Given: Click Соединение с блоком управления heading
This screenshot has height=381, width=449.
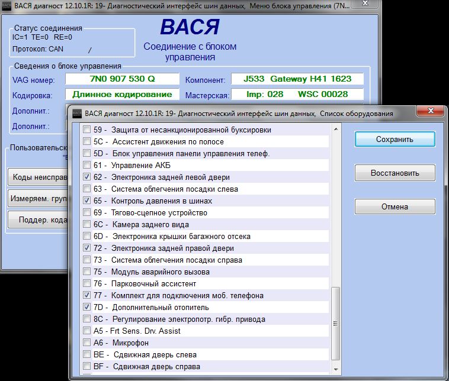Looking at the screenshot, I should click(x=190, y=51).
